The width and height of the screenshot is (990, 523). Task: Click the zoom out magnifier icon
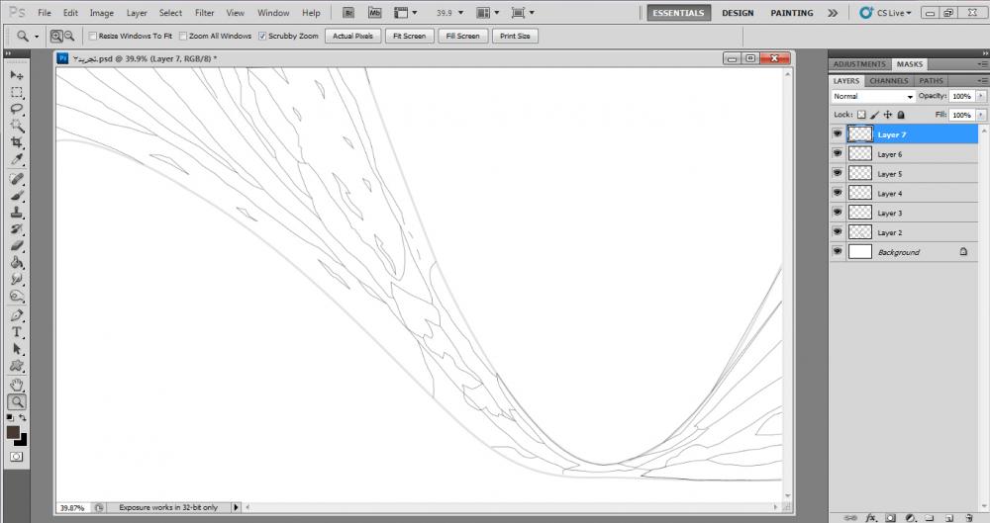(x=69, y=36)
